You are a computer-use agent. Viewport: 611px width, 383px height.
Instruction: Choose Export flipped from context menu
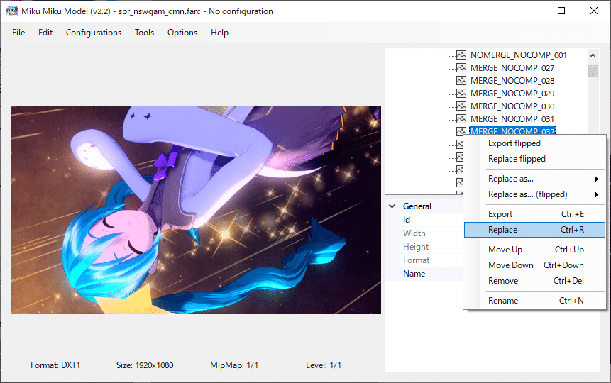534,143
